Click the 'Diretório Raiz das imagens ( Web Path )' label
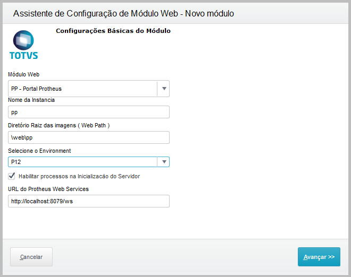The height and width of the screenshot is (277, 351). [59, 125]
